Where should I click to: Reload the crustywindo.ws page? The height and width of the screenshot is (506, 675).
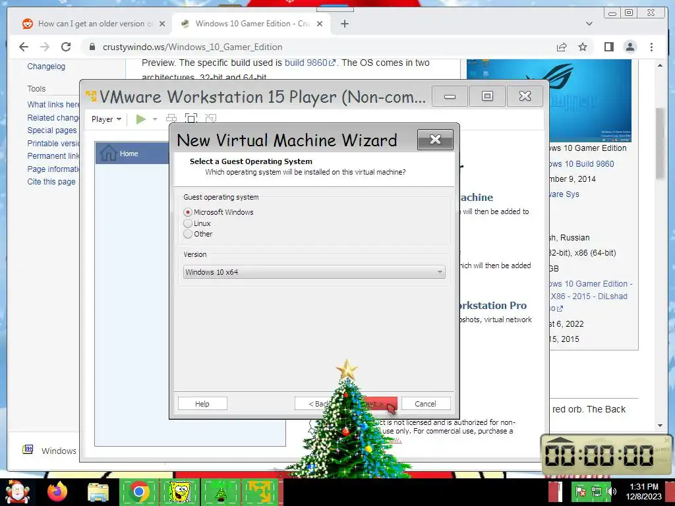(66, 47)
